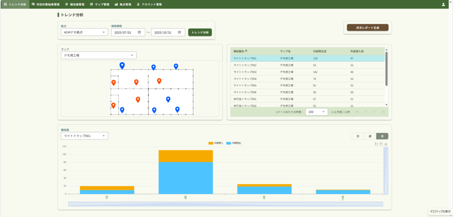Select 月 (monthly) chart view
The width and height of the screenshot is (453, 217).
coord(382,136)
